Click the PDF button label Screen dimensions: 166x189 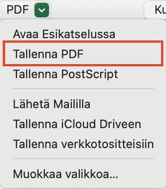tap(18, 10)
